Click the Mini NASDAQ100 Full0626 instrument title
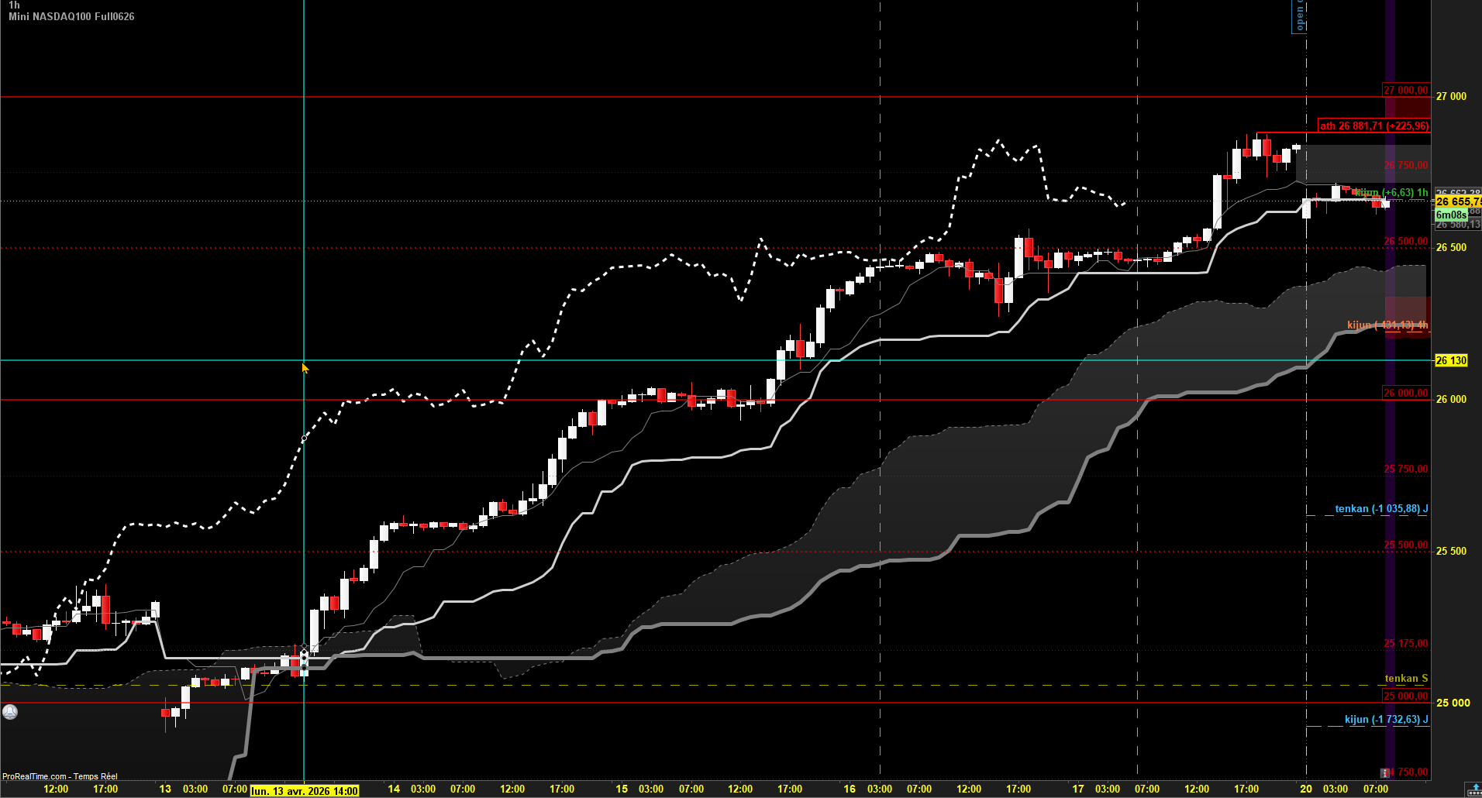 (71, 16)
